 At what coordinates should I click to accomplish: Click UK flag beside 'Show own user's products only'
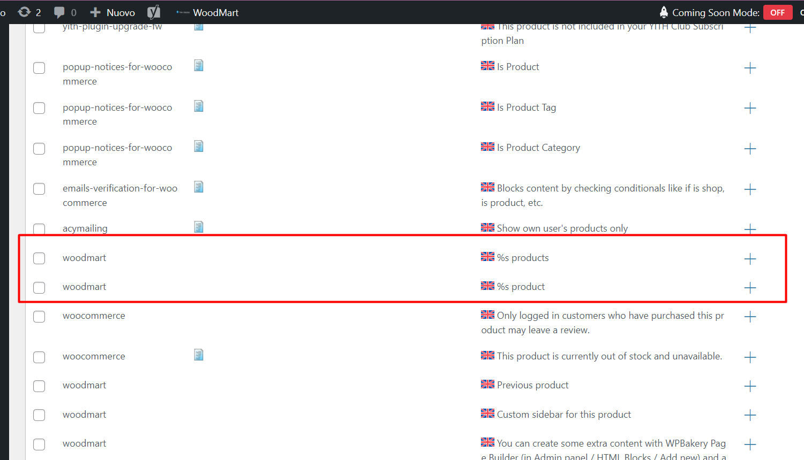pos(487,227)
